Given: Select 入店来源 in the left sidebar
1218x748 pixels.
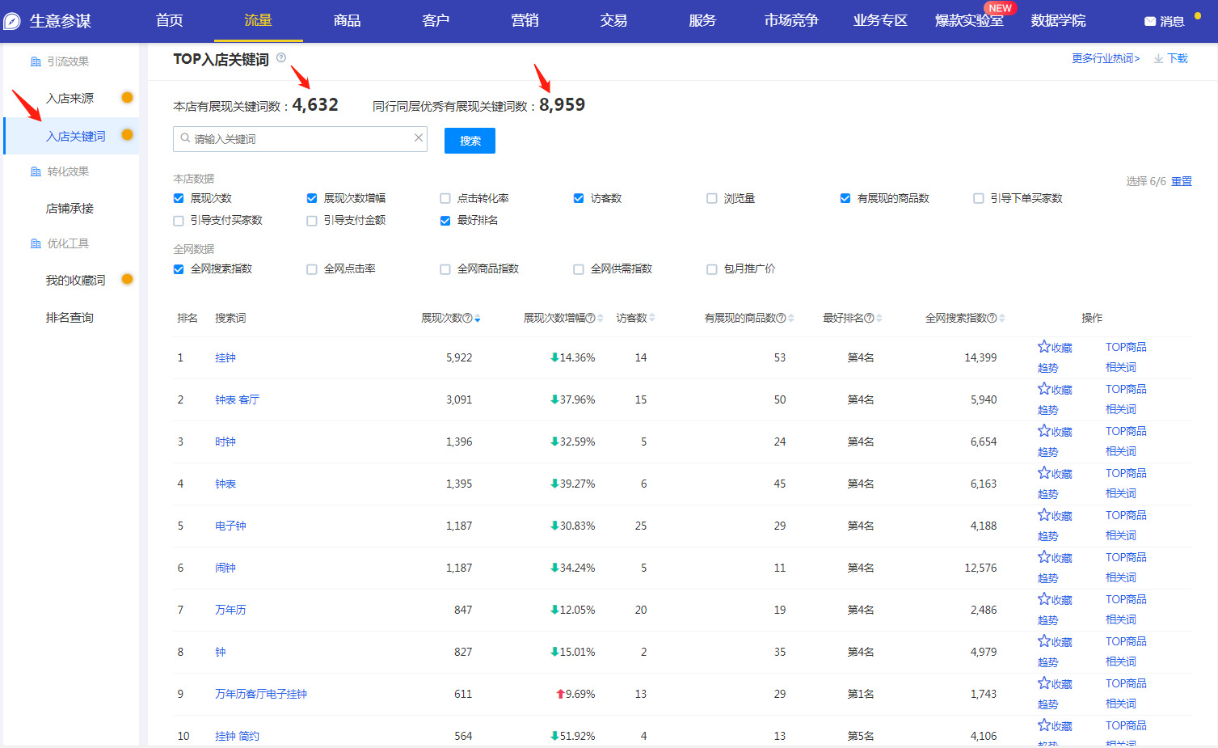Looking at the screenshot, I should pyautogui.click(x=70, y=98).
